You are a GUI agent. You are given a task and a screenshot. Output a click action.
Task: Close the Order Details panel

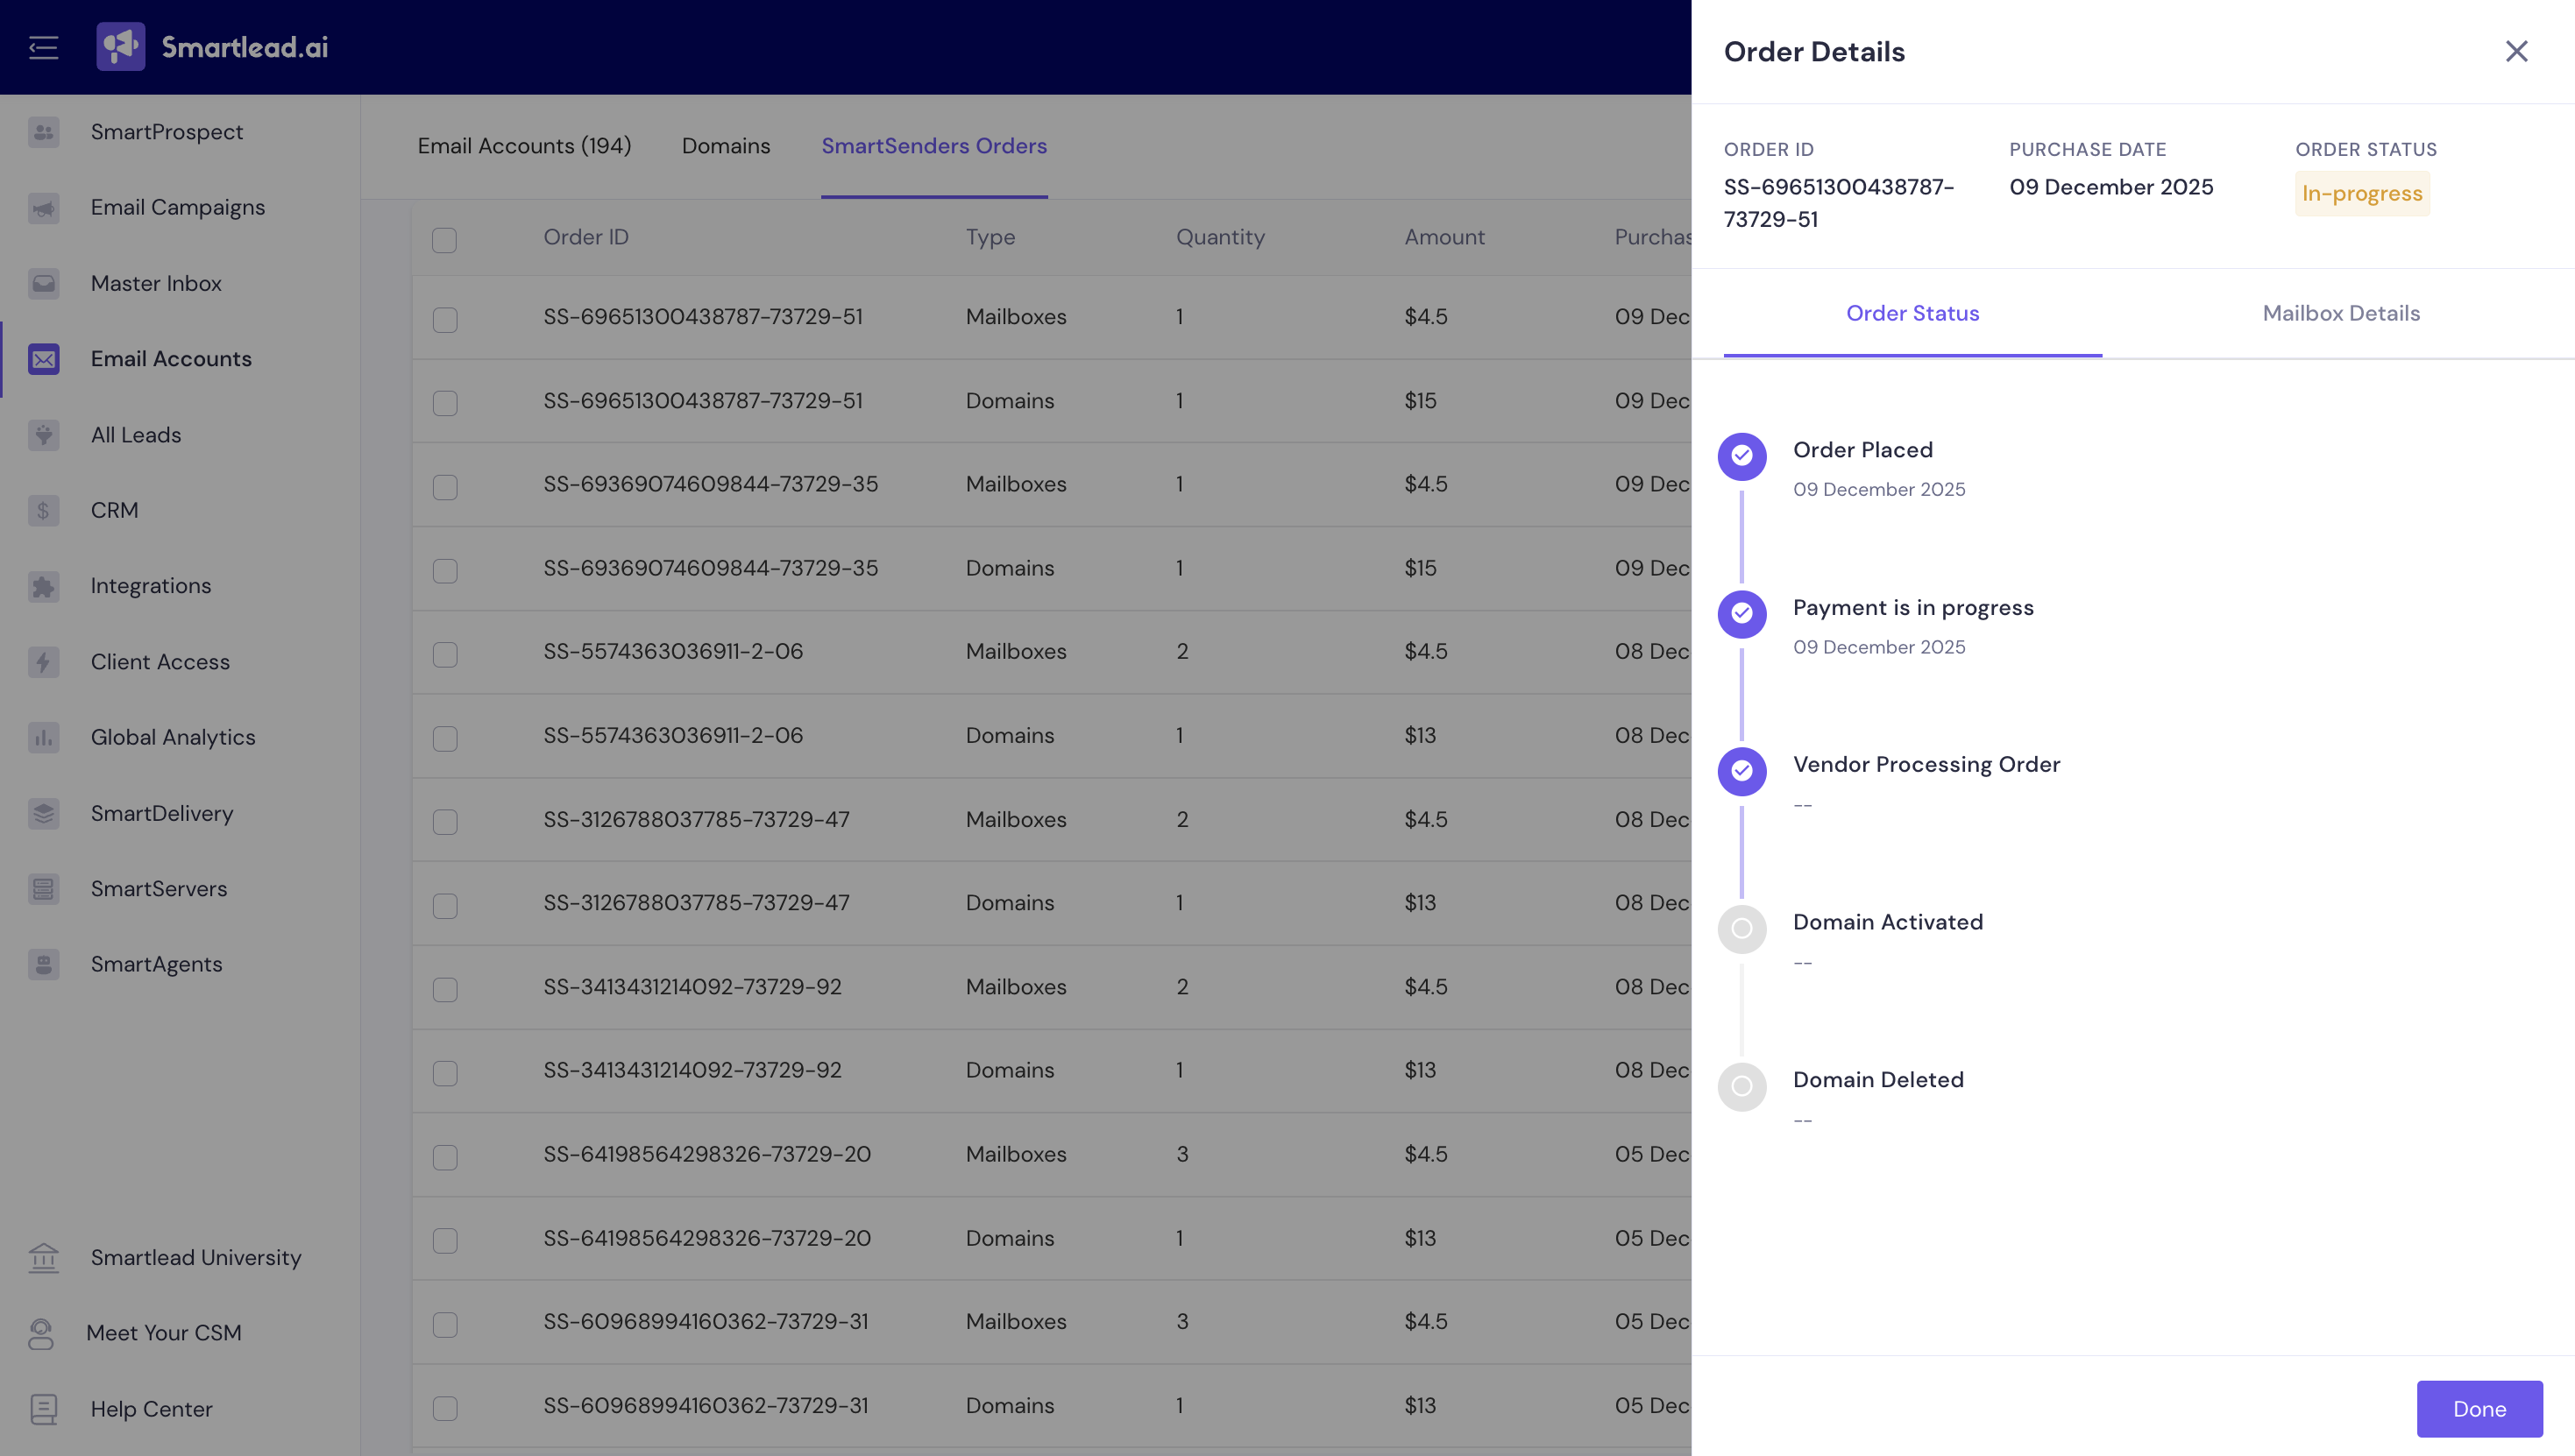tap(2516, 51)
